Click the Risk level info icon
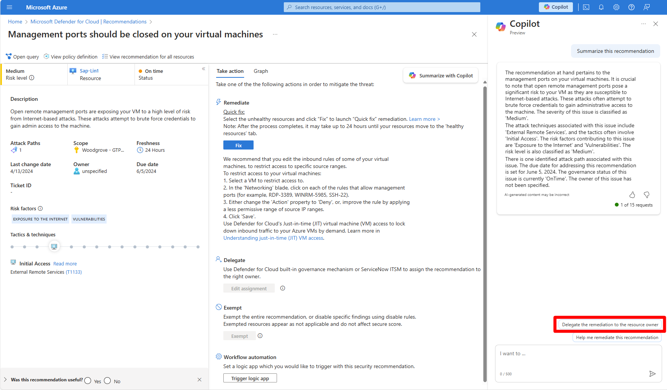This screenshot has width=667, height=390. 32,78
